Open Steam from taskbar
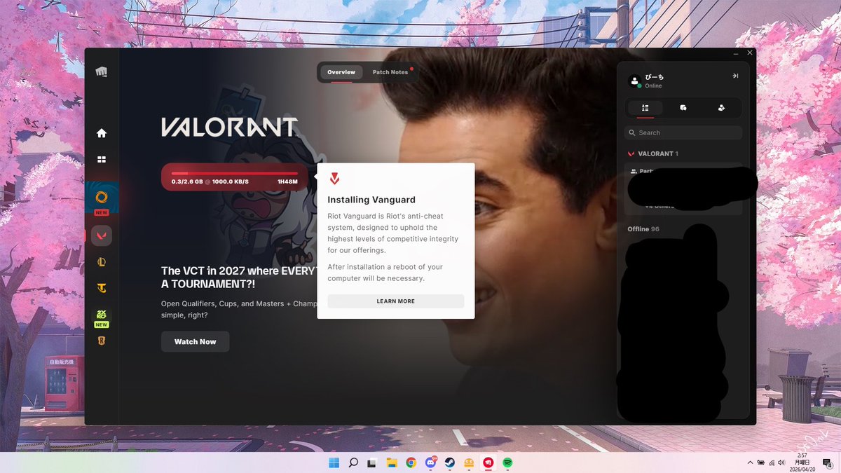Screen dimensions: 841x473 point(449,462)
